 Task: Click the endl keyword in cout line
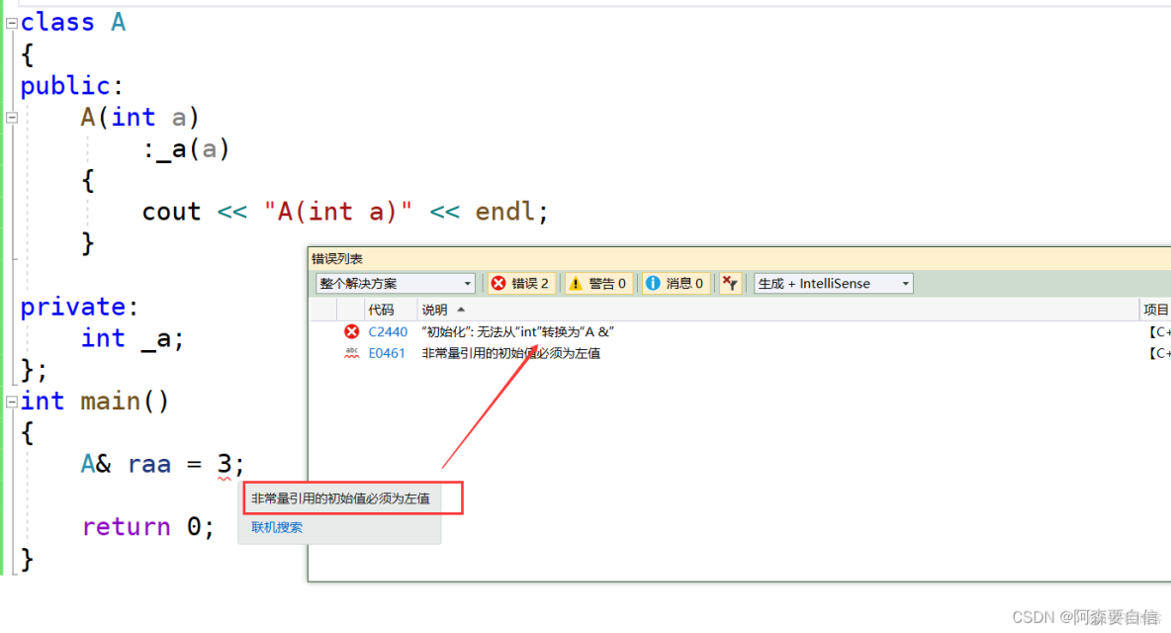pyautogui.click(x=504, y=212)
